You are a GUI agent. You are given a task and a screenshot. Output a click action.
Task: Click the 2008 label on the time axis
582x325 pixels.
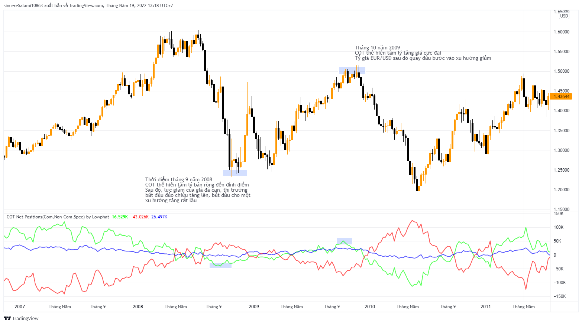(x=138, y=307)
